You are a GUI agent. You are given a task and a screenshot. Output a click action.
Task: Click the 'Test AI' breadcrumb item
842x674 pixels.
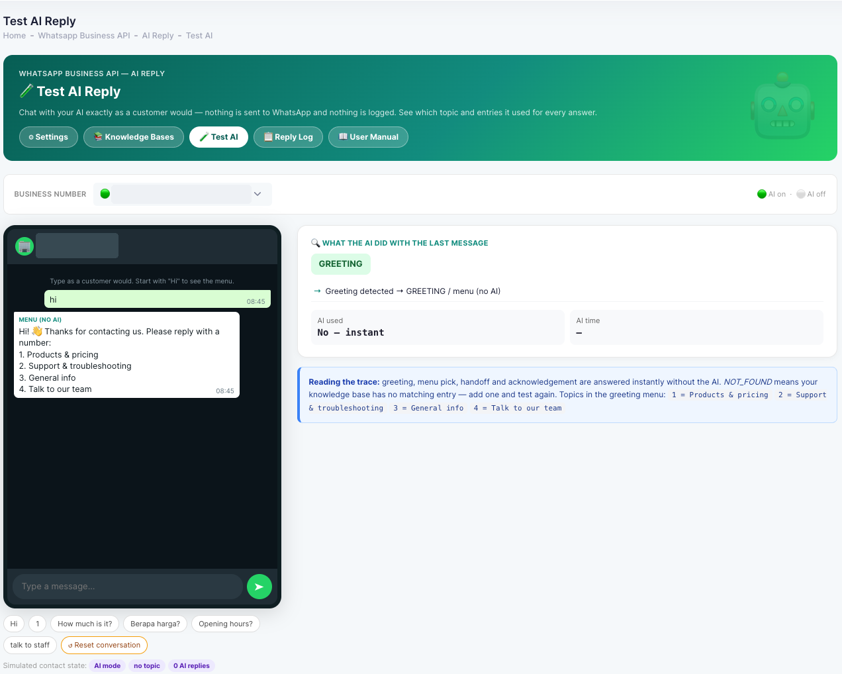[199, 36]
